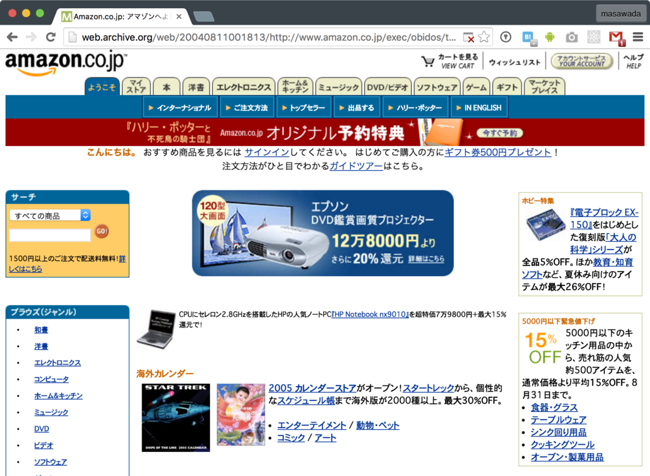
Task: Bookmark the page with the star icon
Action: coord(484,37)
